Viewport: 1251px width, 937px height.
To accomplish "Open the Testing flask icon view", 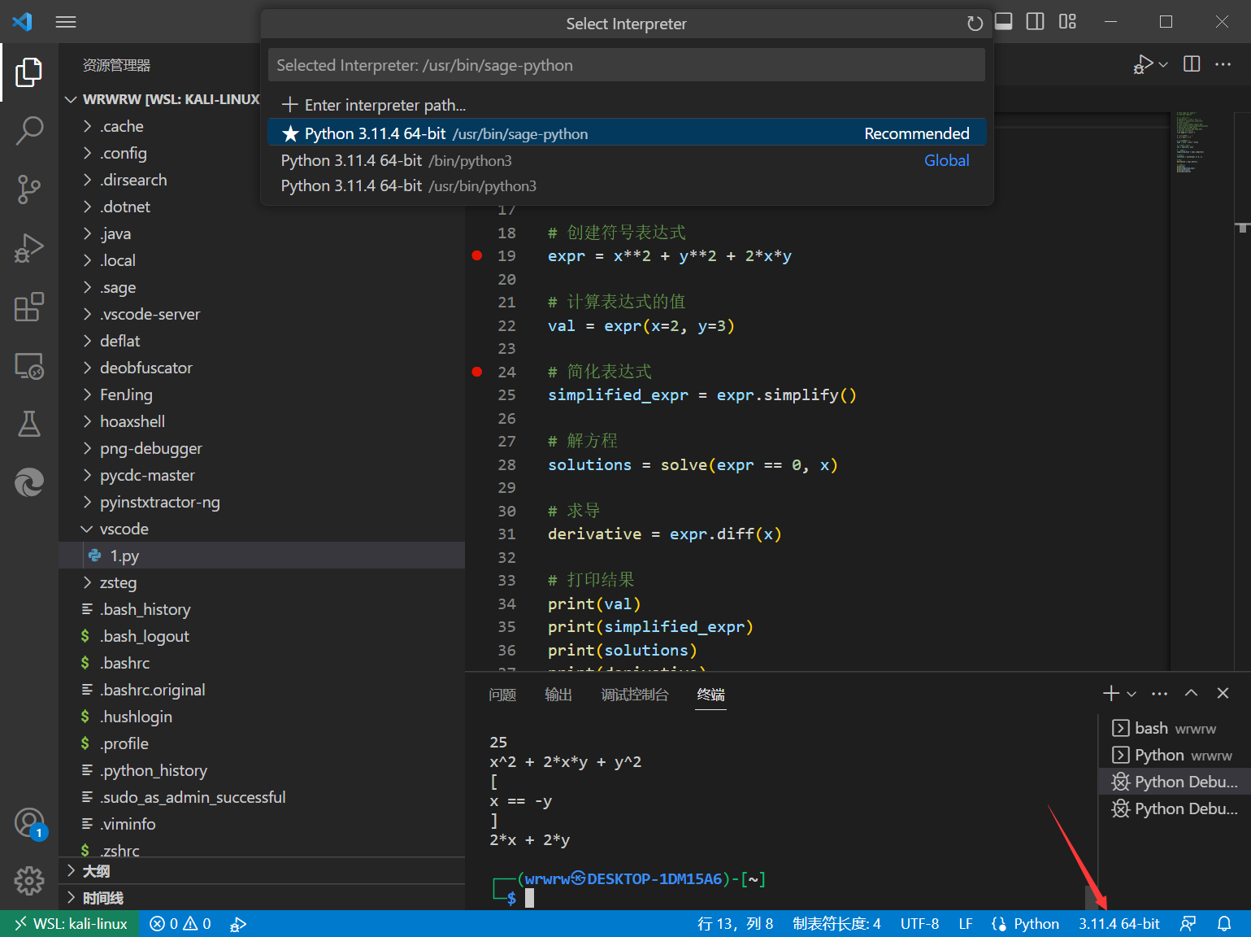I will (29, 424).
